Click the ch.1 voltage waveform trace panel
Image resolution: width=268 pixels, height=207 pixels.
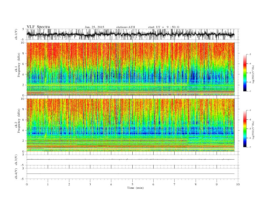pyautogui.click(x=133, y=34)
